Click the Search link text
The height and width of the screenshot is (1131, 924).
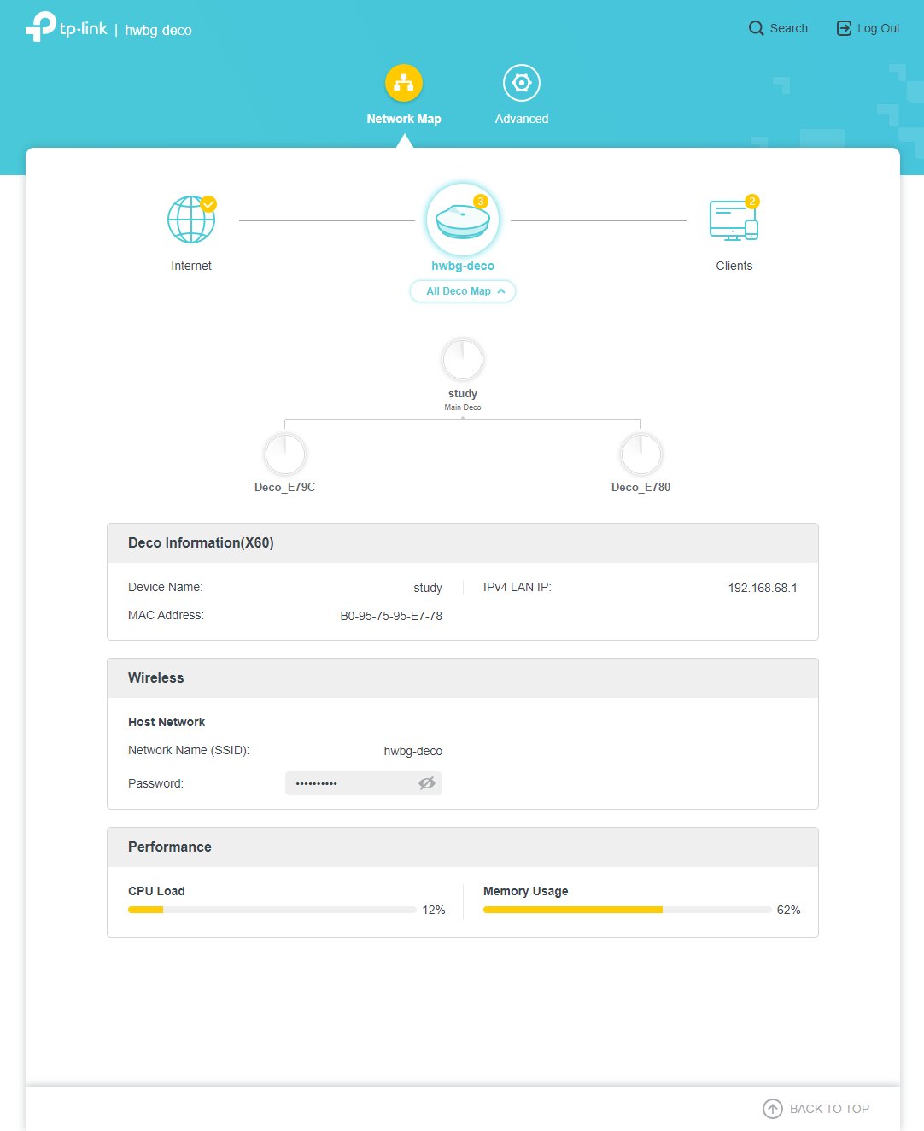coord(789,28)
